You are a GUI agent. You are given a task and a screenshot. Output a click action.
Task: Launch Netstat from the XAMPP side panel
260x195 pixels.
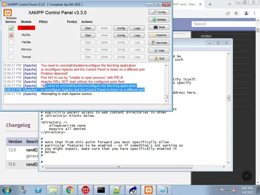(x=159, y=20)
